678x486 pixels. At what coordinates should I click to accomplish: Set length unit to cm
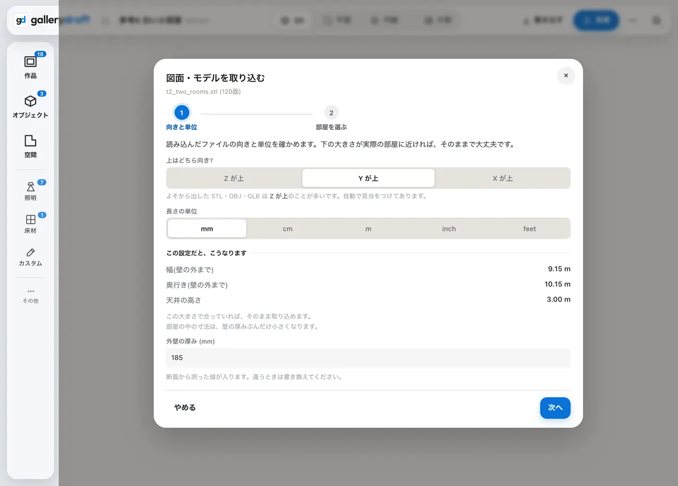(288, 228)
